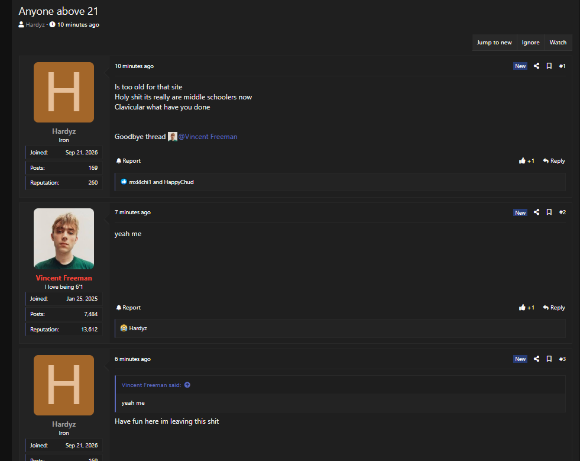Viewport: 580px width, 461px height.
Task: Reply to post #2
Action: point(554,307)
